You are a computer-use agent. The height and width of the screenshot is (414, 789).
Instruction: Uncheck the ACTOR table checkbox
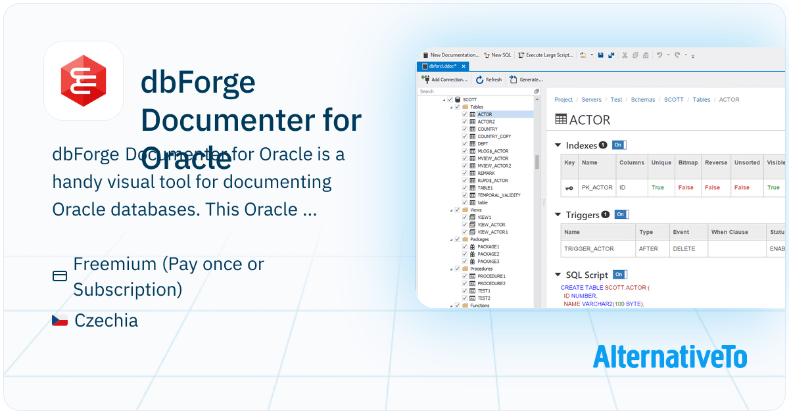pyautogui.click(x=465, y=114)
